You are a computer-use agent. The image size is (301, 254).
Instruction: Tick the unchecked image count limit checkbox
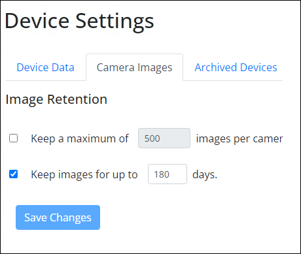14,138
